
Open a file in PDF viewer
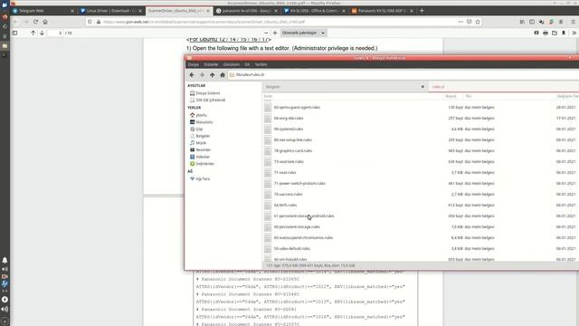pos(555,33)
